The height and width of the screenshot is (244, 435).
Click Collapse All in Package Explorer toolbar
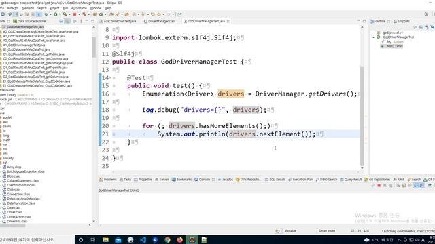[x=61, y=21]
